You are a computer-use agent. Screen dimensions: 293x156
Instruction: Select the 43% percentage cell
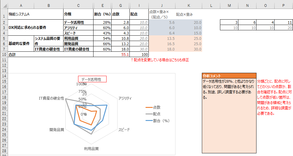point(102,33)
